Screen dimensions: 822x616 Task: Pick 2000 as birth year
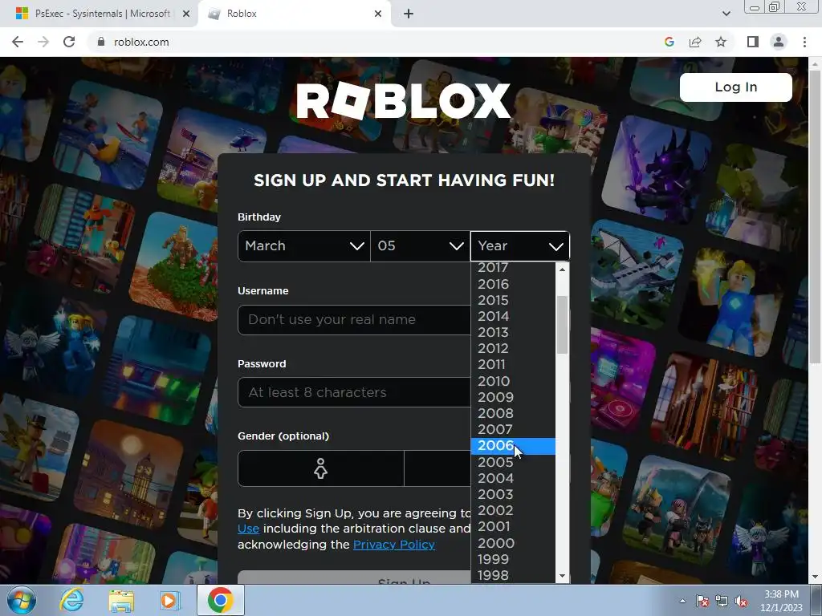coord(513,543)
